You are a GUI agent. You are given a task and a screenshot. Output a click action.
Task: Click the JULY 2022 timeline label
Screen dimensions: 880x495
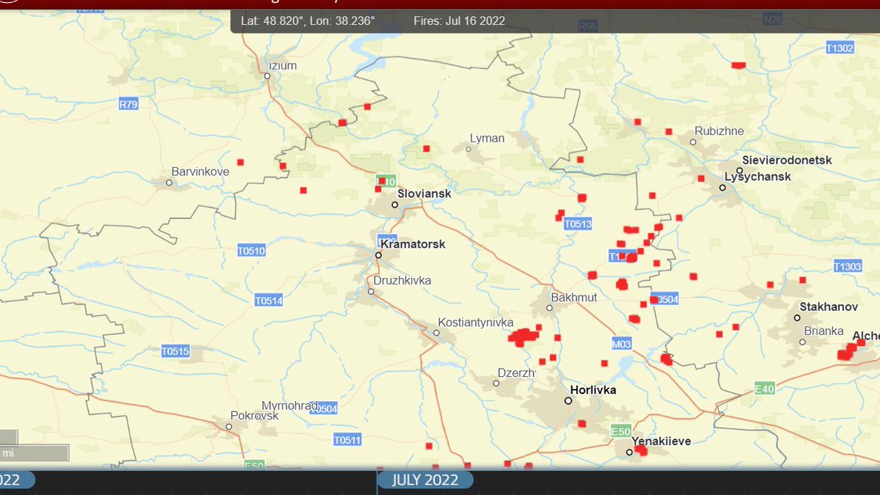point(425,480)
